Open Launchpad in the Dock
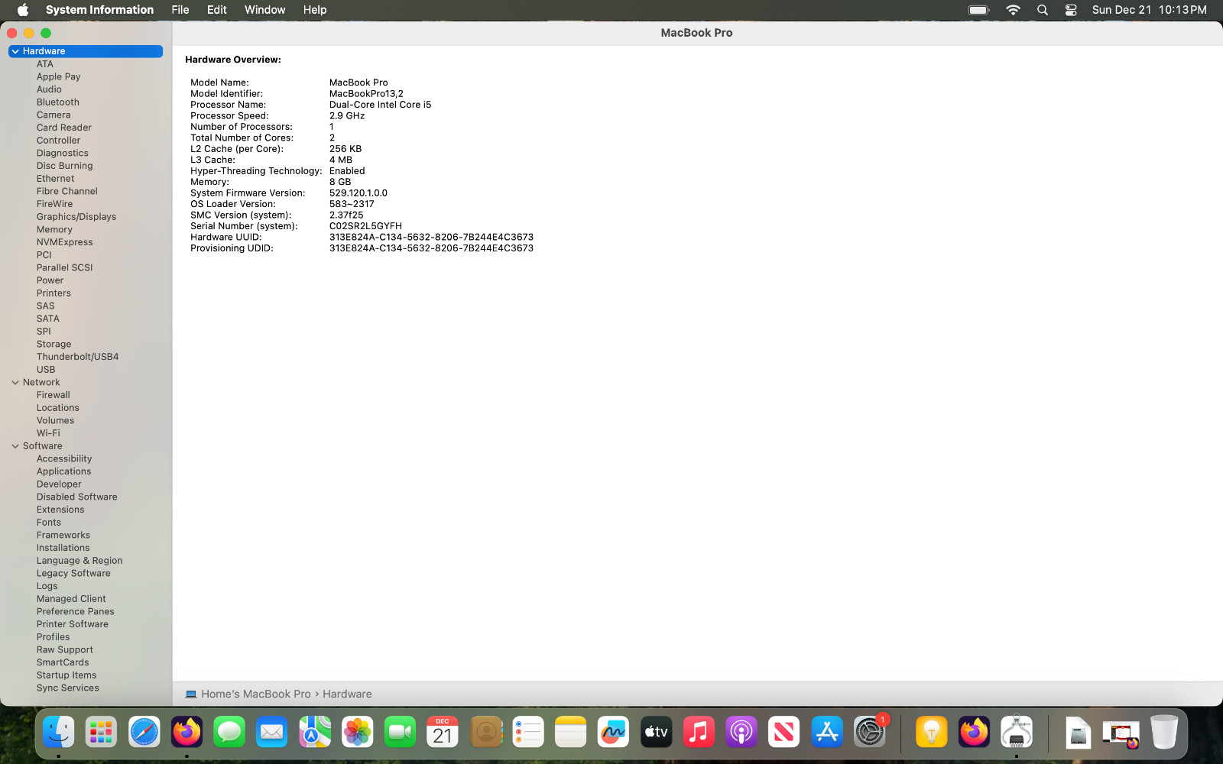The height and width of the screenshot is (764, 1223). [x=101, y=732]
